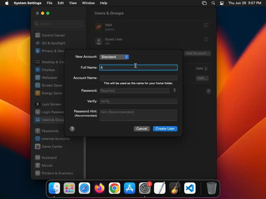
Task: Open Login Password settings
Action: pyautogui.click(x=49, y=112)
